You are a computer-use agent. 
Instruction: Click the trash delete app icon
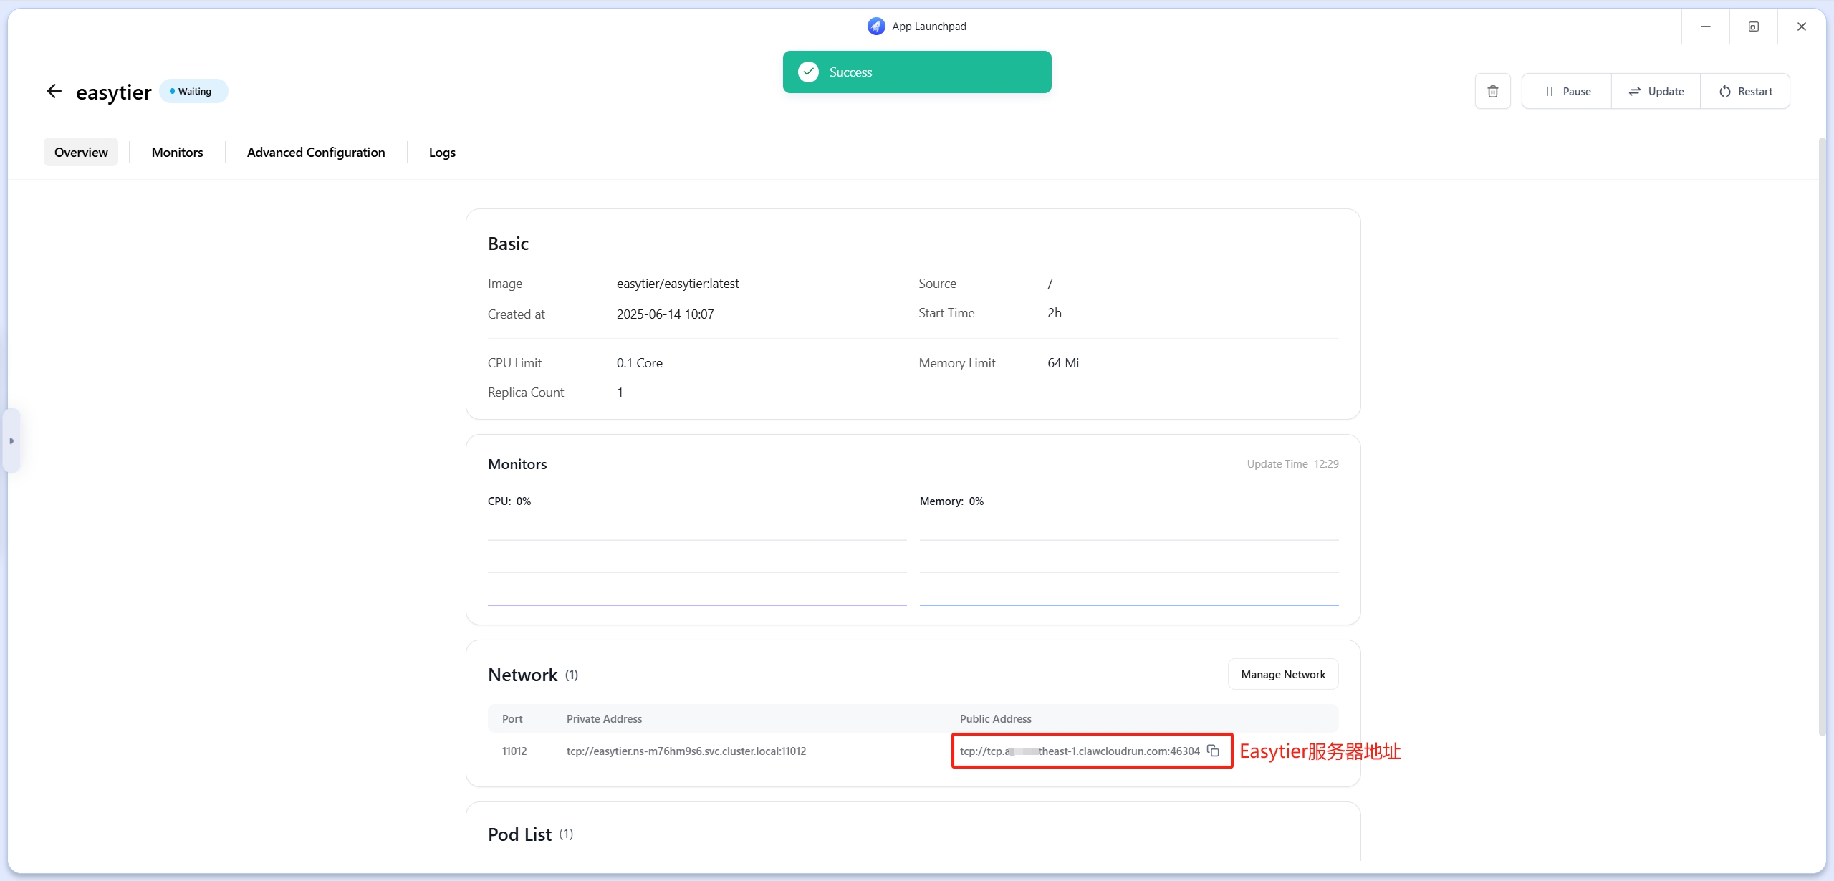coord(1492,91)
